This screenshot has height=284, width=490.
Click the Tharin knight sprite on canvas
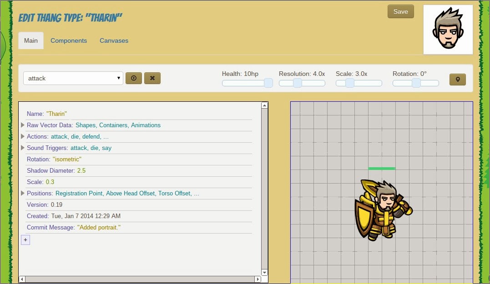(384, 210)
